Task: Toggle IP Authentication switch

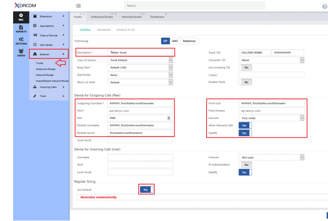Action: pyautogui.click(x=245, y=165)
